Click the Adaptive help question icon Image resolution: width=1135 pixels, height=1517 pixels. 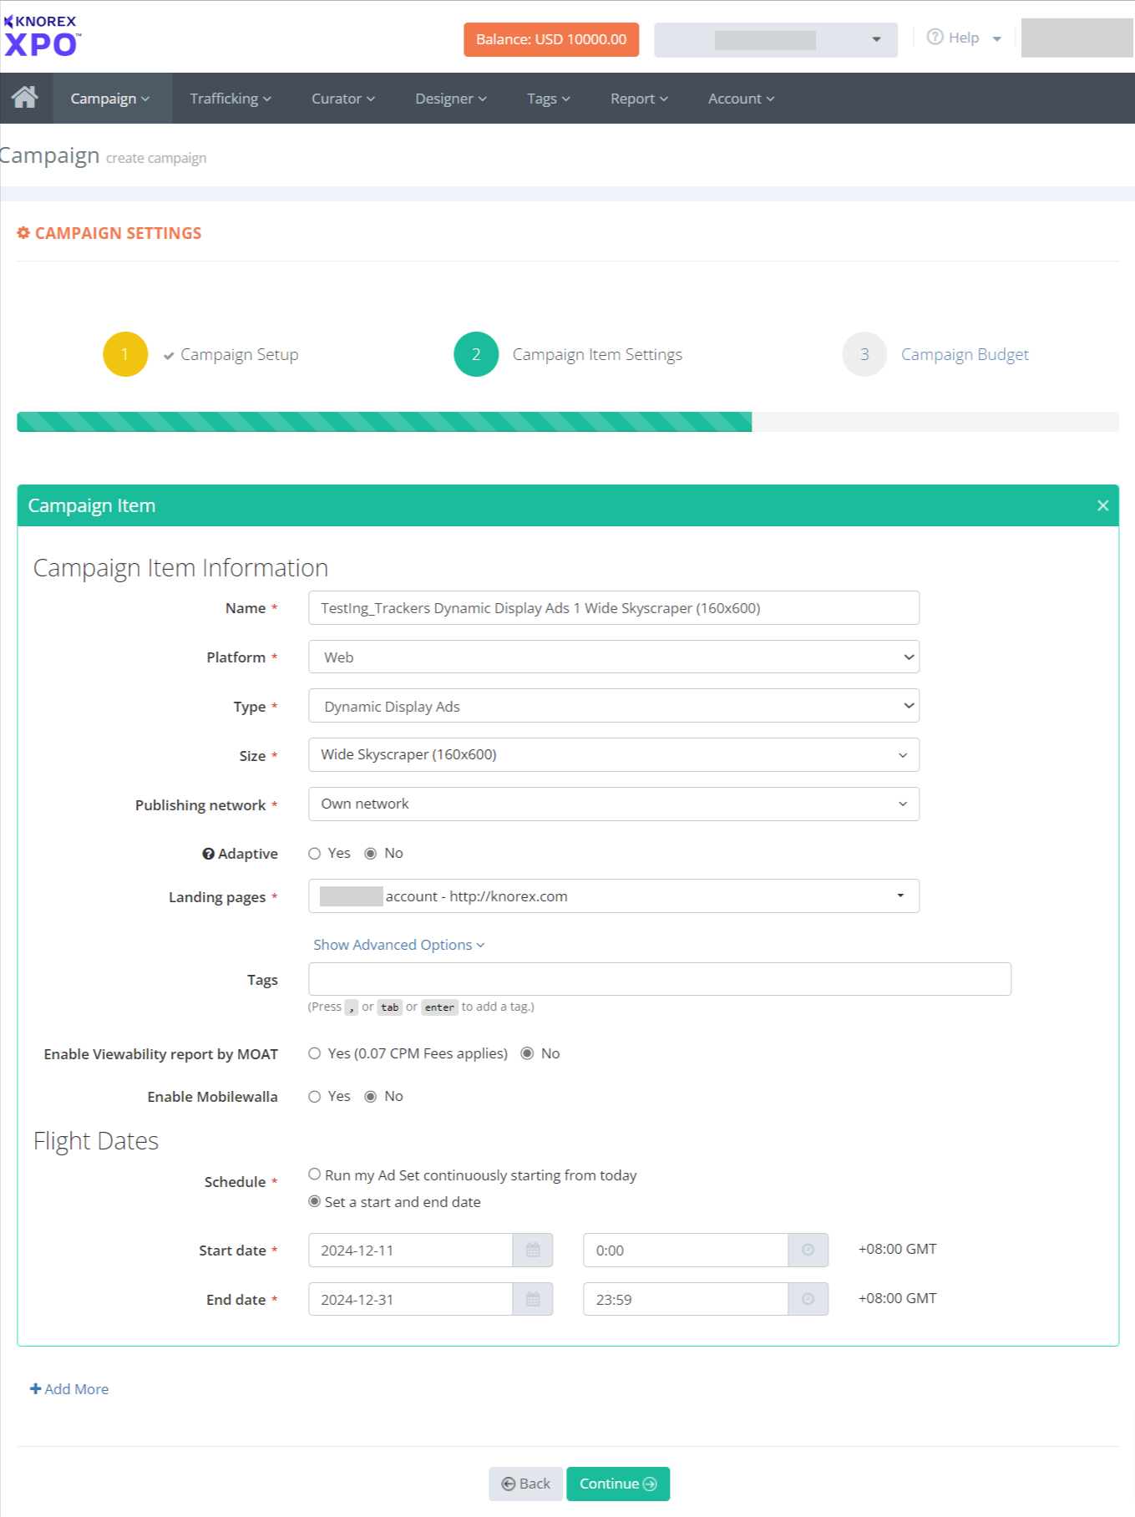tap(208, 854)
